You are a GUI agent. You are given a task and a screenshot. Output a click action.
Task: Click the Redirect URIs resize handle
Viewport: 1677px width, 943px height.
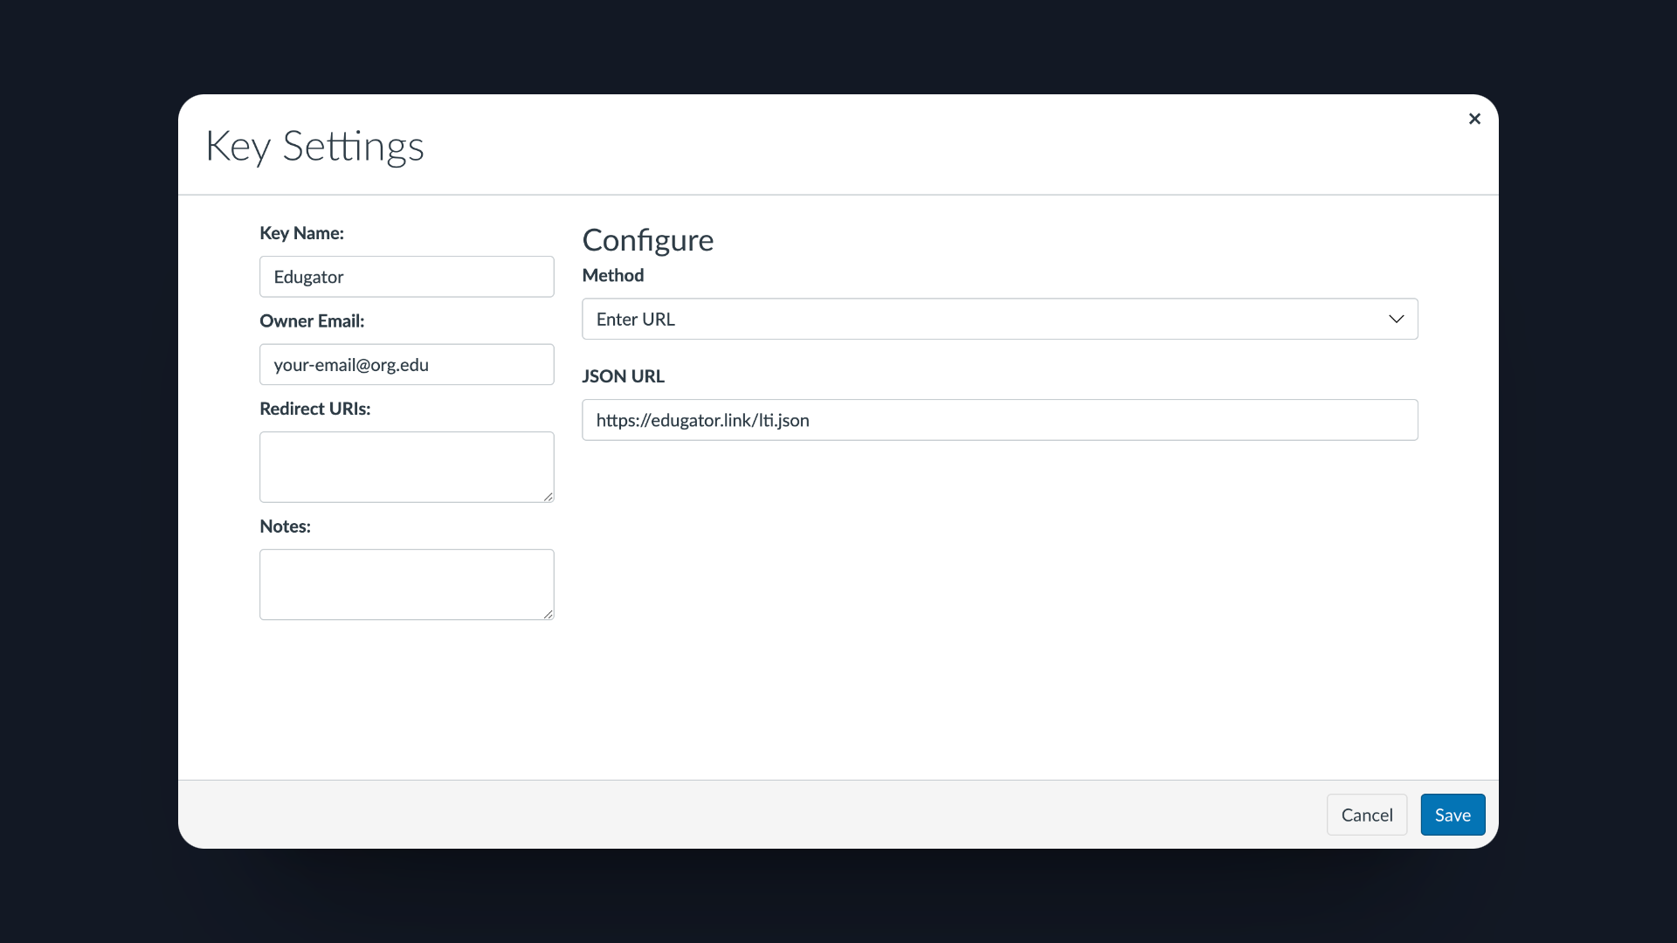coord(548,496)
